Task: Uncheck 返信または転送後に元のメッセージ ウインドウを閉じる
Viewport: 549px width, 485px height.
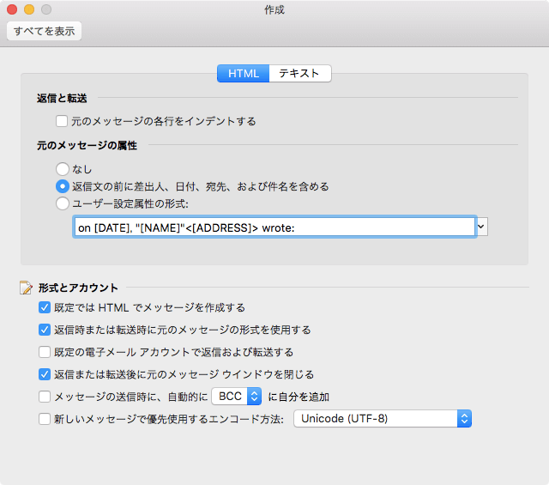Action: (x=45, y=374)
